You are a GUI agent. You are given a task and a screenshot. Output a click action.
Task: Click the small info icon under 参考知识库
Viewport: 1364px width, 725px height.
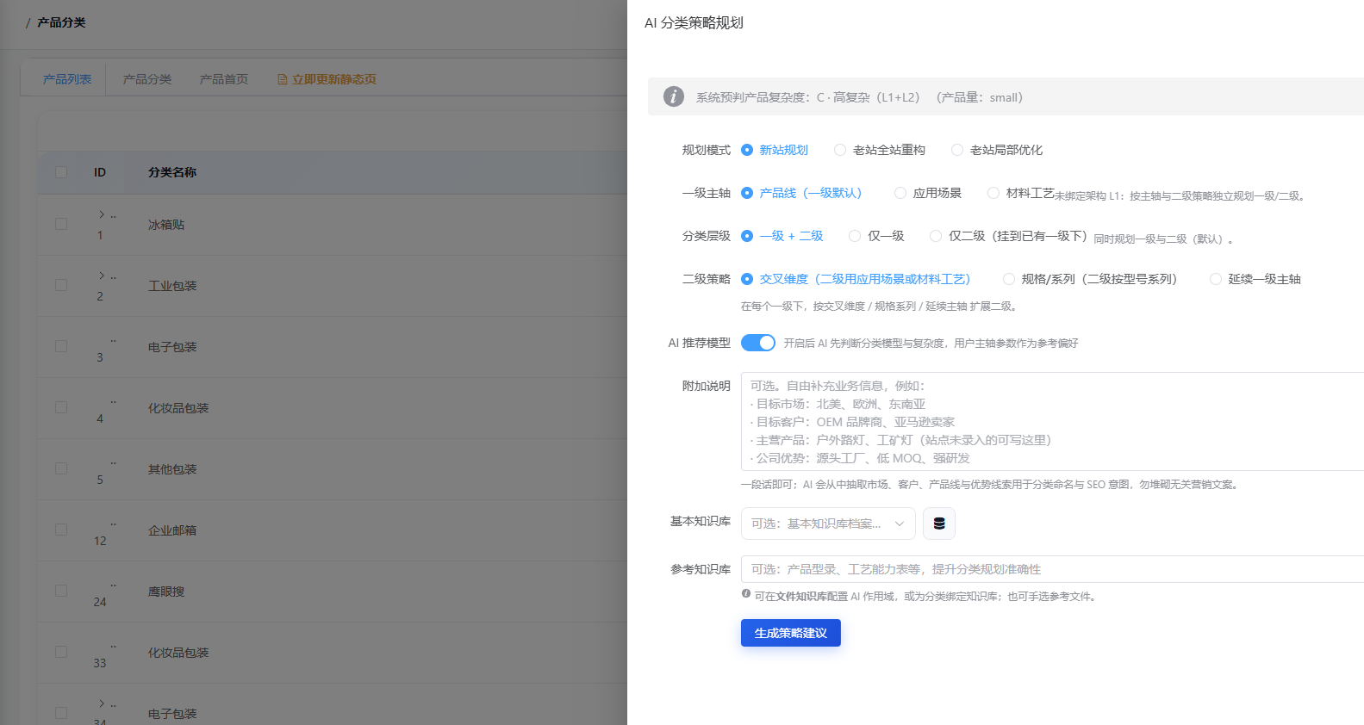coord(746,594)
